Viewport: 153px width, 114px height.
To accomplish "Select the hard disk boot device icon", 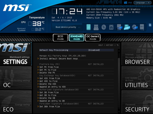I will [88, 27].
